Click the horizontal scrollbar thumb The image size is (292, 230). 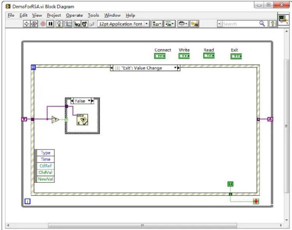click(x=142, y=225)
